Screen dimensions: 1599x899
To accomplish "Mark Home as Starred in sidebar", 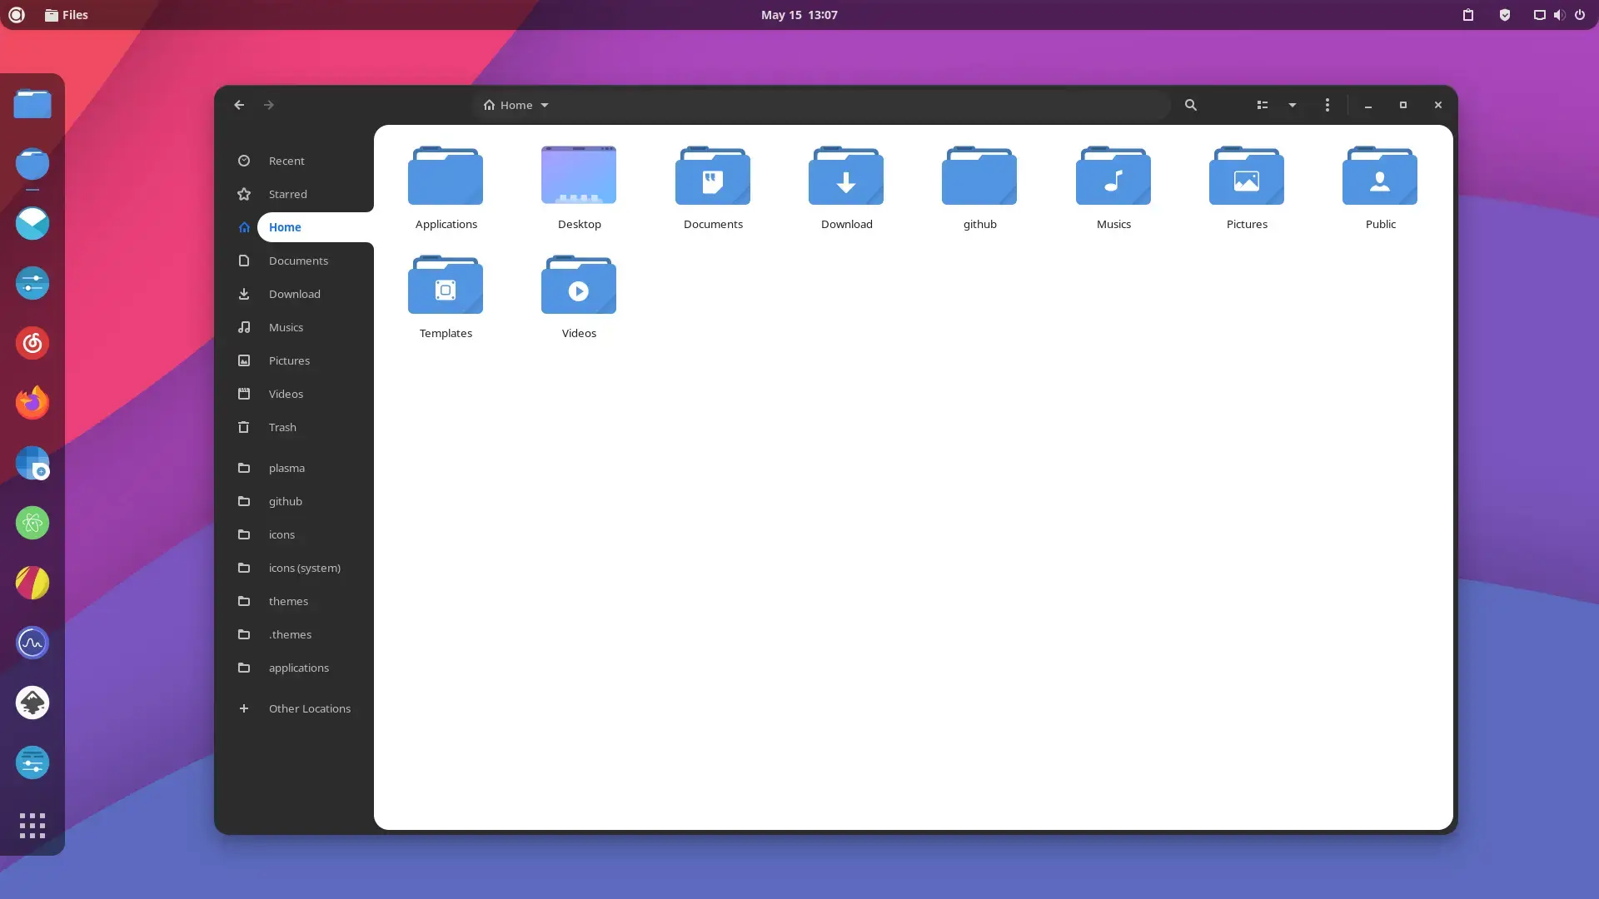I will pyautogui.click(x=287, y=194).
